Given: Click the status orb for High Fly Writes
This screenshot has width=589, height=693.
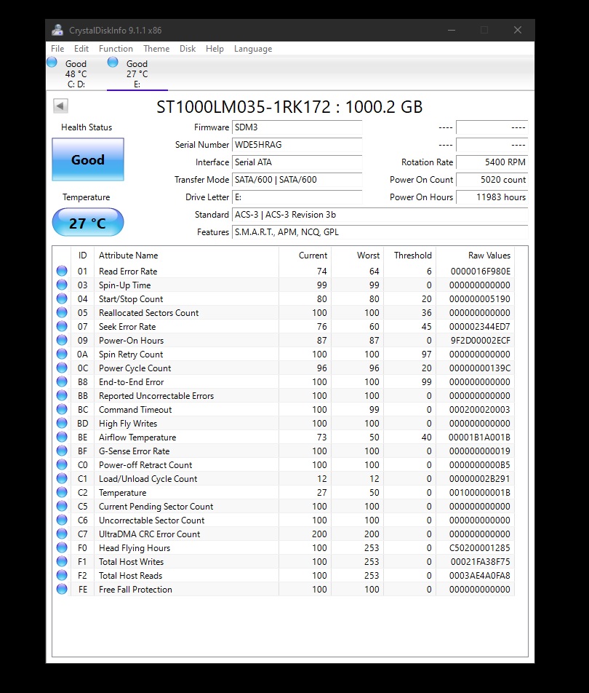Looking at the screenshot, I should (62, 423).
